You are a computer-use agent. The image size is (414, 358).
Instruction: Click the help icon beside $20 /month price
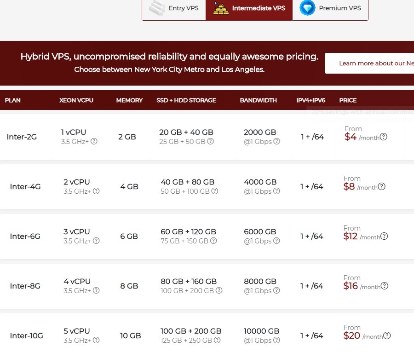[x=387, y=335]
